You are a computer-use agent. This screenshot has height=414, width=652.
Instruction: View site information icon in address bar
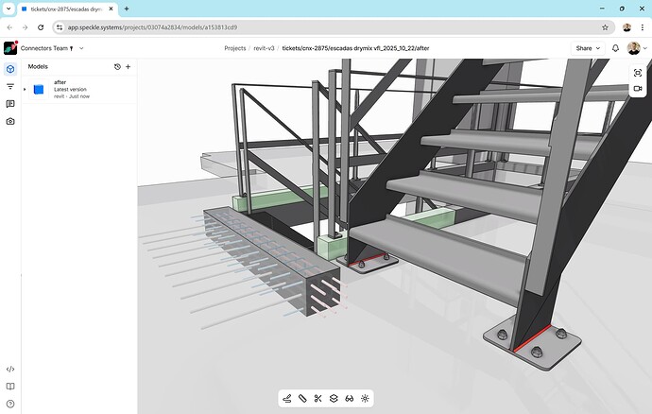60,27
